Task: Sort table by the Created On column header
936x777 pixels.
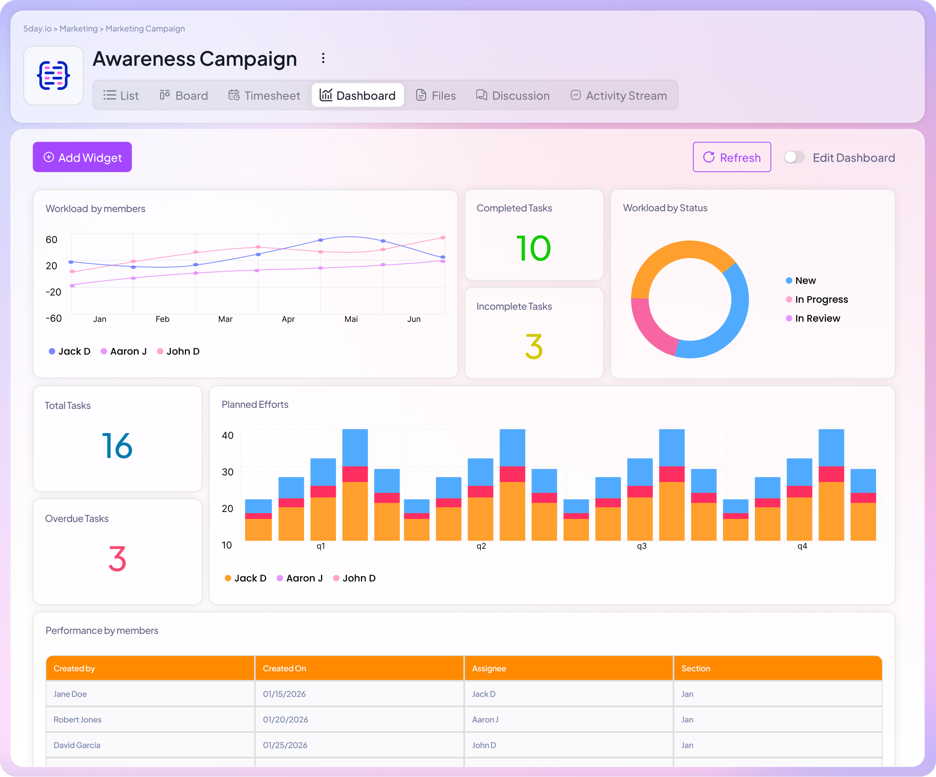Action: point(284,668)
